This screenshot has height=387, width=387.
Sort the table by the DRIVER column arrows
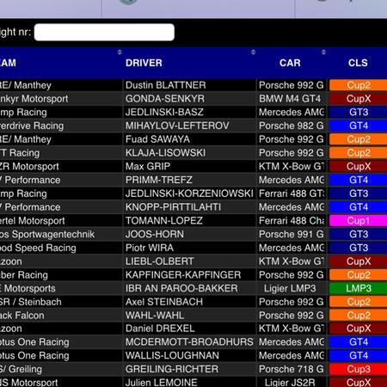point(253,52)
